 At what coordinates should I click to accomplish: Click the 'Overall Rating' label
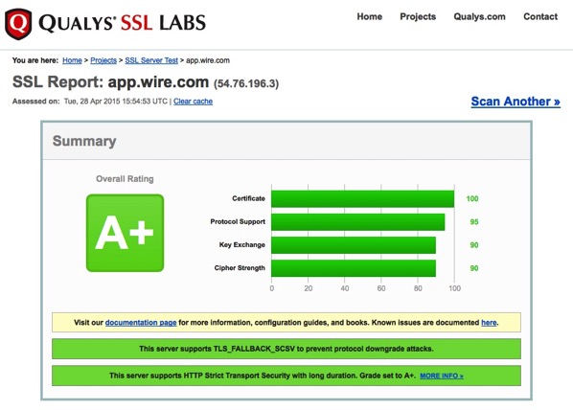click(x=125, y=179)
